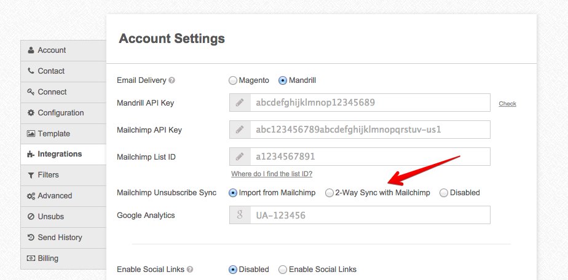Viewport: 568px width, 280px height.
Task: Select the Magento email delivery option
Action: 233,80
